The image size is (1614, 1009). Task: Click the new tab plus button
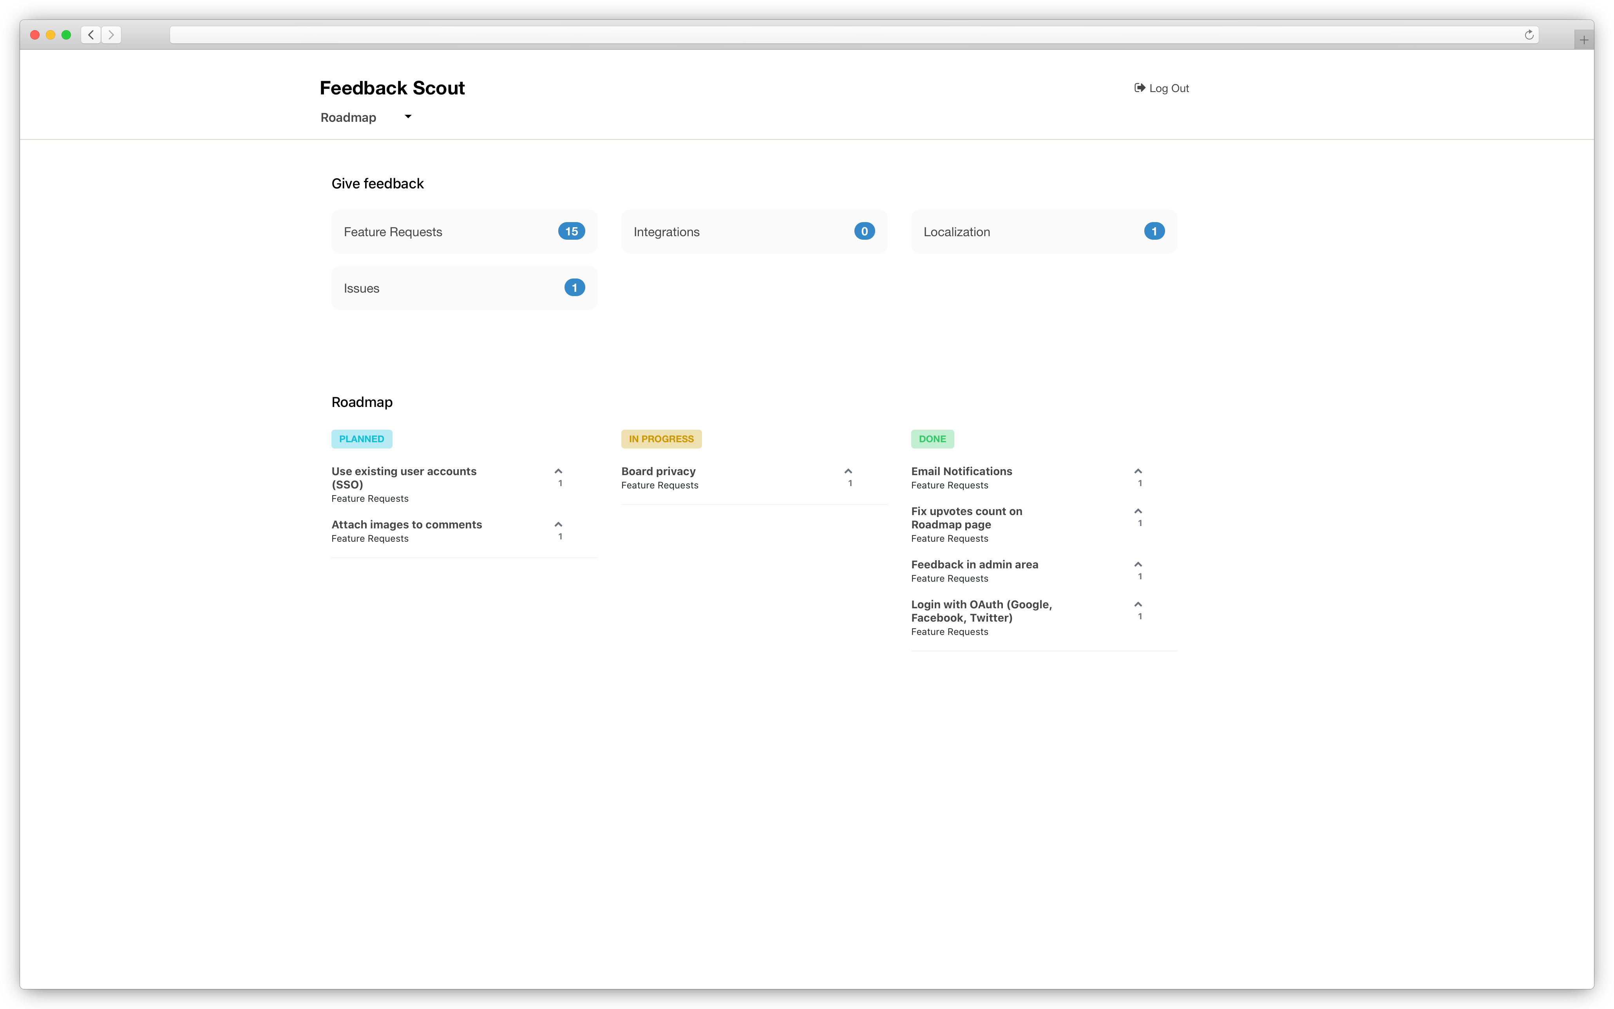(1583, 39)
